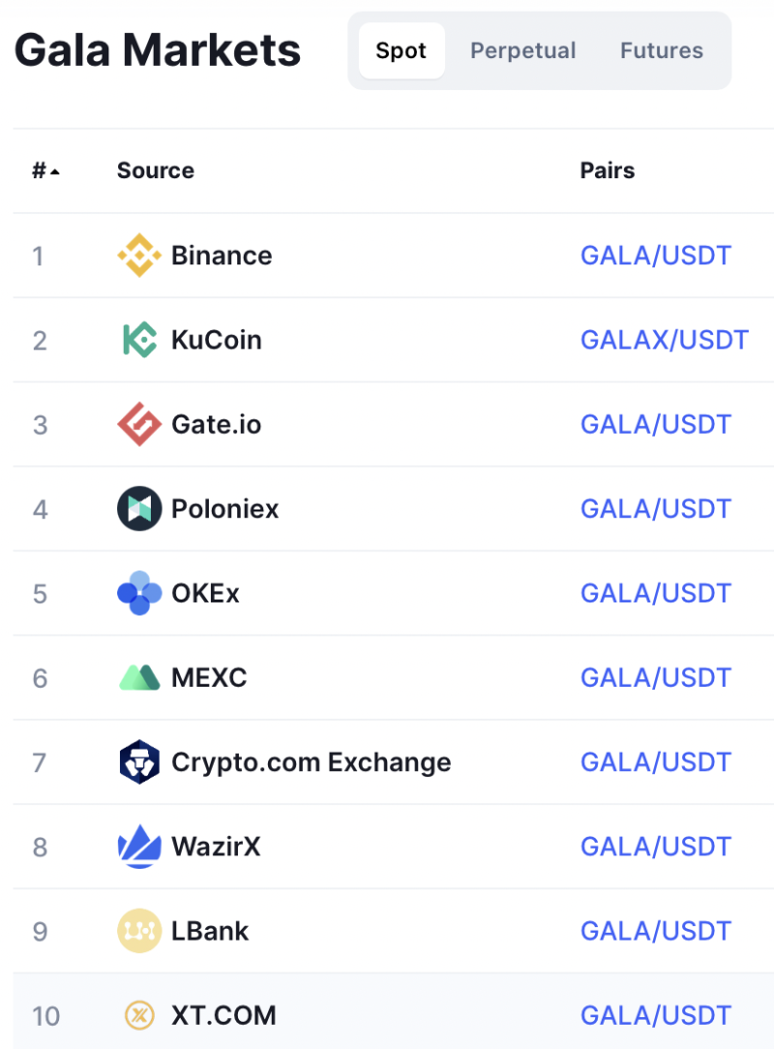Click the OKEx logo icon
Viewport: 774px width, 1049px height.
coord(139,593)
